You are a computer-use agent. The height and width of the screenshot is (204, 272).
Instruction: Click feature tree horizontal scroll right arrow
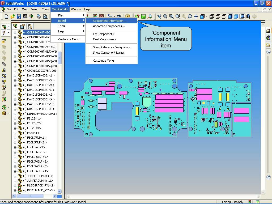[55, 196]
